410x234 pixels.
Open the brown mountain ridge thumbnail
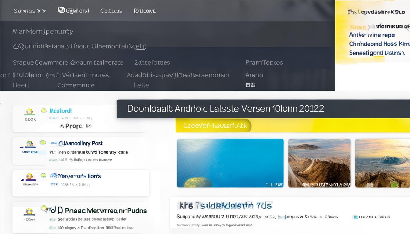[x=319, y=163]
